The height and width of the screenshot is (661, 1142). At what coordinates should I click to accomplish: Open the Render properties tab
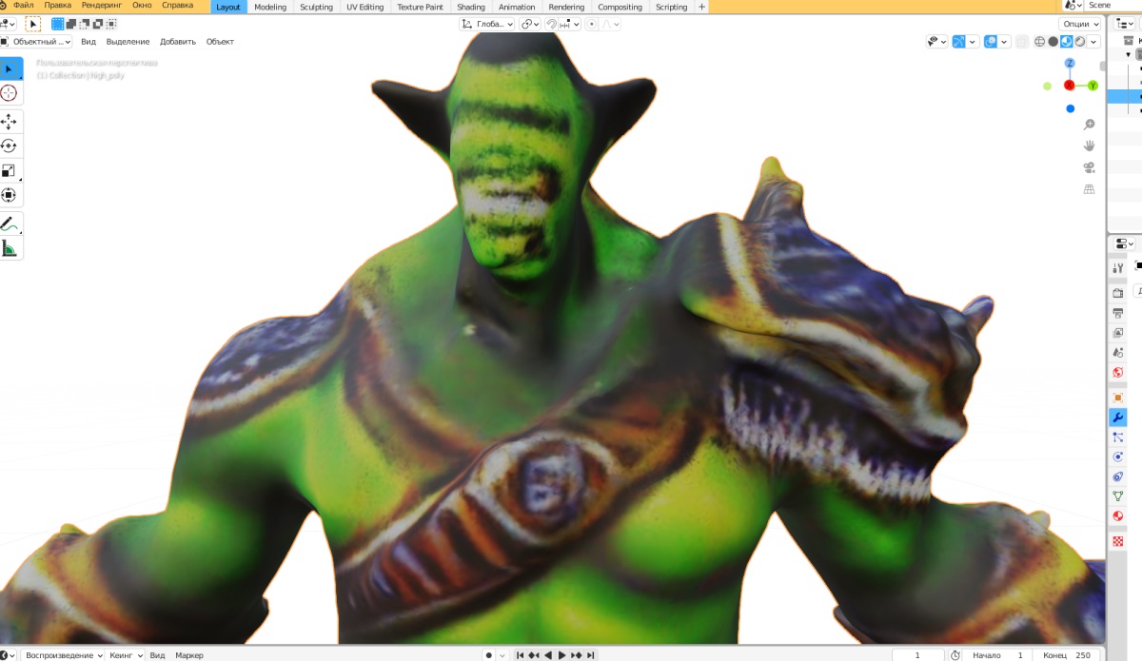1118,293
